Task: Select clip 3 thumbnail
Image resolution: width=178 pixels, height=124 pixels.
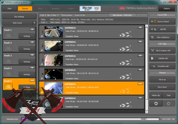Action: (54, 60)
